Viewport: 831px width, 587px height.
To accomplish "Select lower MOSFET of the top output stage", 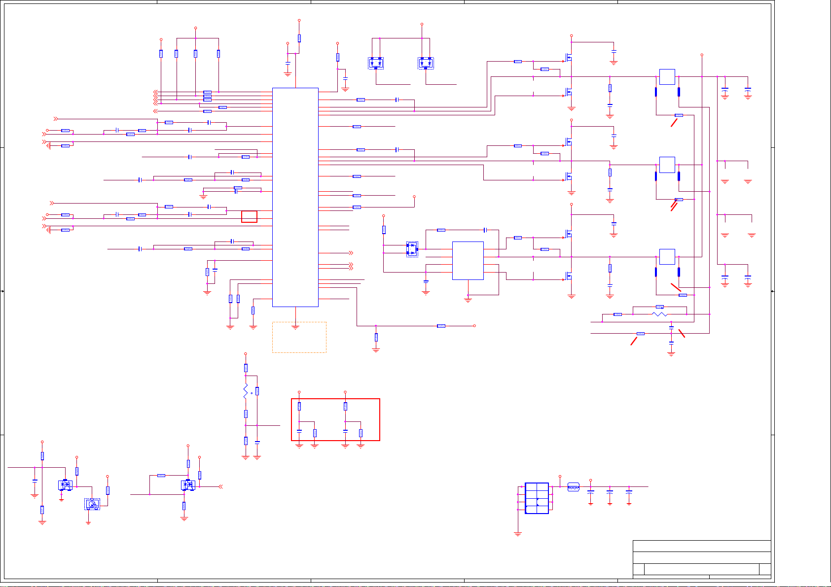I will (569, 92).
